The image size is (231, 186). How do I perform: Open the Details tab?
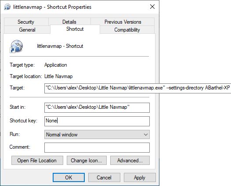pyautogui.click(x=69, y=22)
